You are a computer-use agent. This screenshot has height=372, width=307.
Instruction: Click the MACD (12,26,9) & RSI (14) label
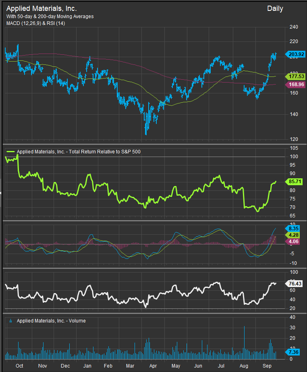pos(36,23)
